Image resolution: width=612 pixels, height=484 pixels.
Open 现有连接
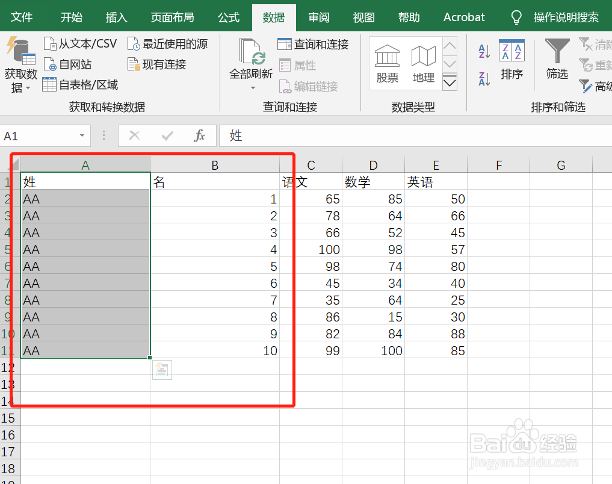click(157, 64)
